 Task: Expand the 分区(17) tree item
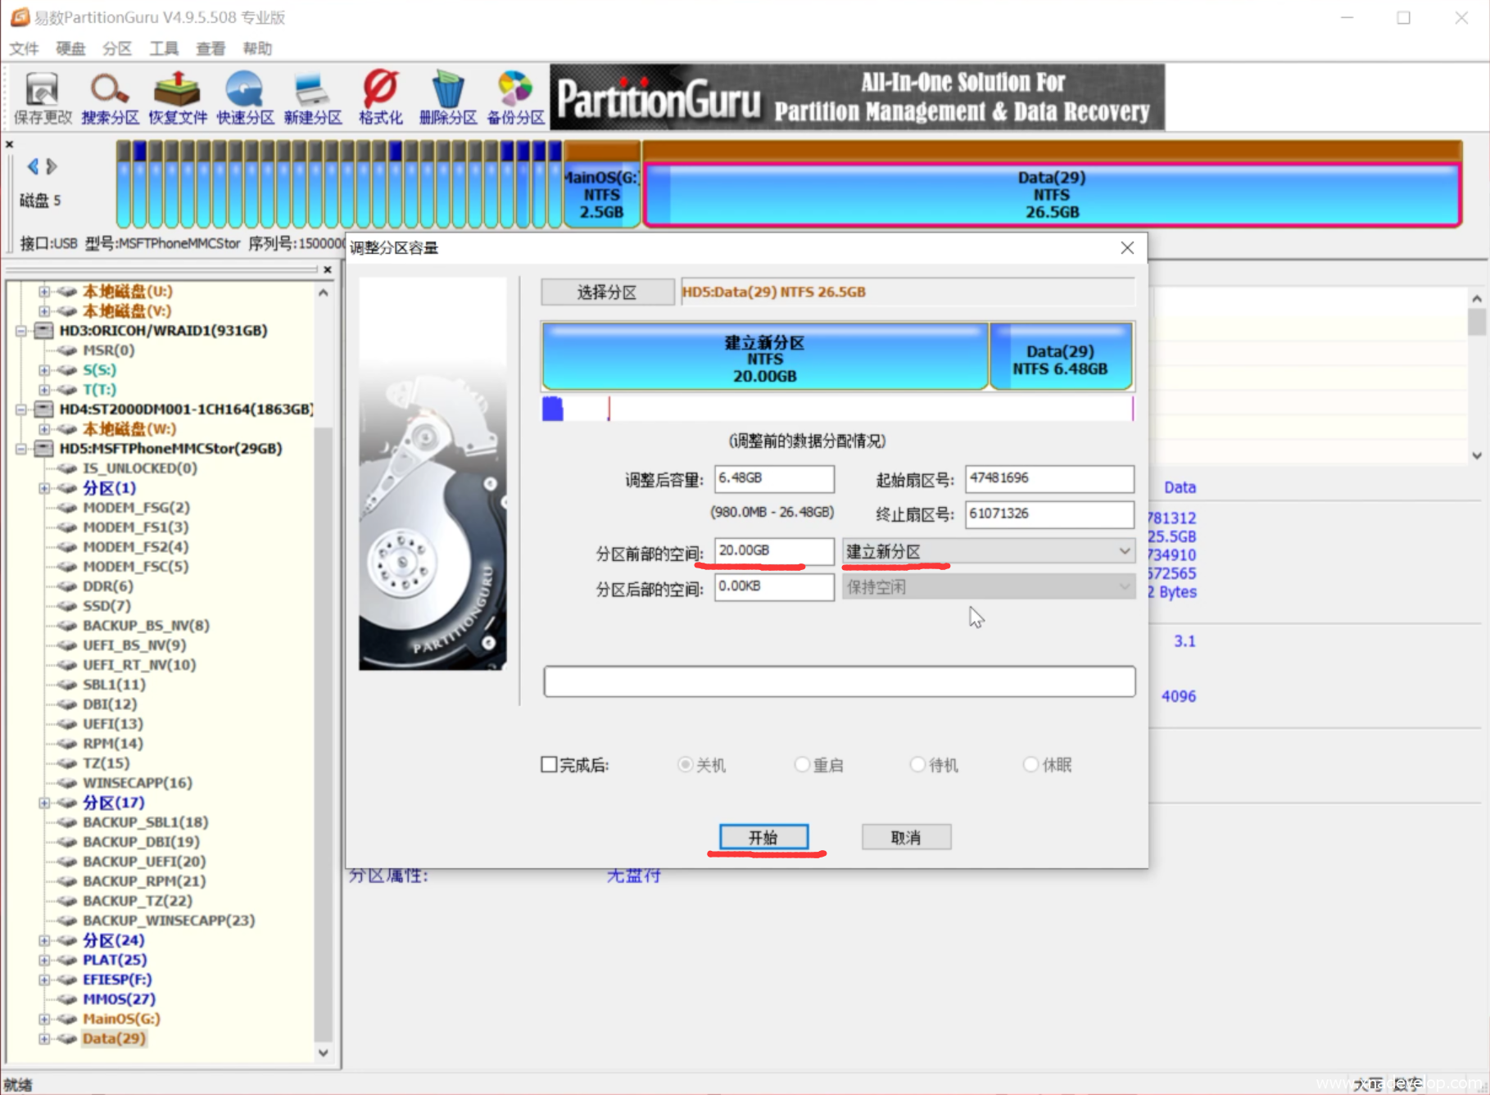(44, 803)
